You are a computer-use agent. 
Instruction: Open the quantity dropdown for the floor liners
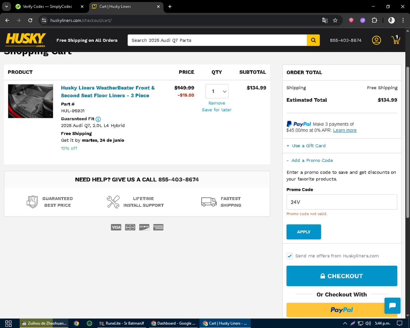pos(217,91)
